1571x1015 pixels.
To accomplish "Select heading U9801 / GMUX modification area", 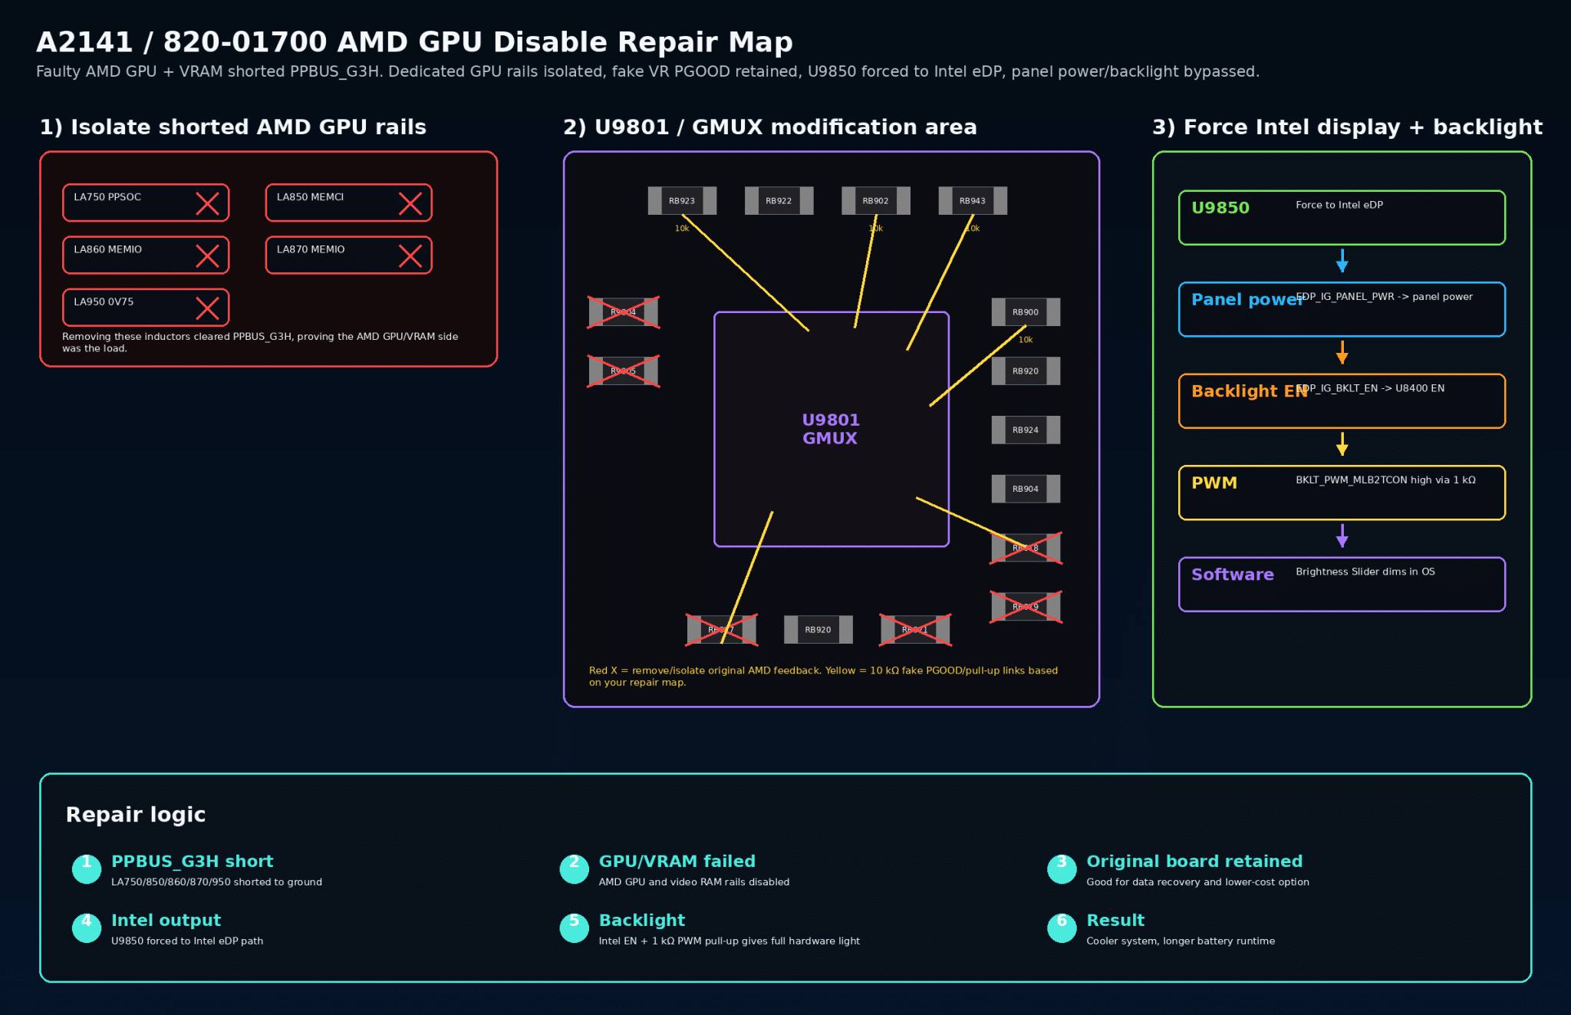I will (x=770, y=127).
